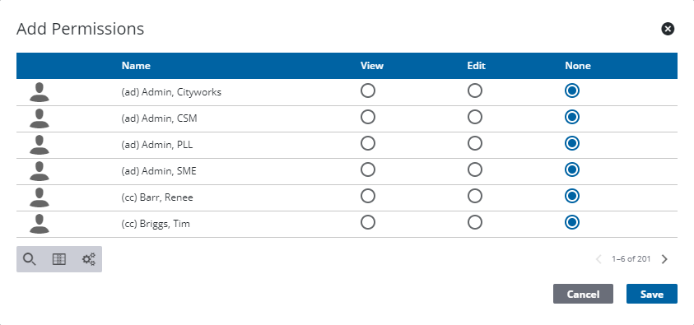Click the Cancel button

[x=583, y=294]
